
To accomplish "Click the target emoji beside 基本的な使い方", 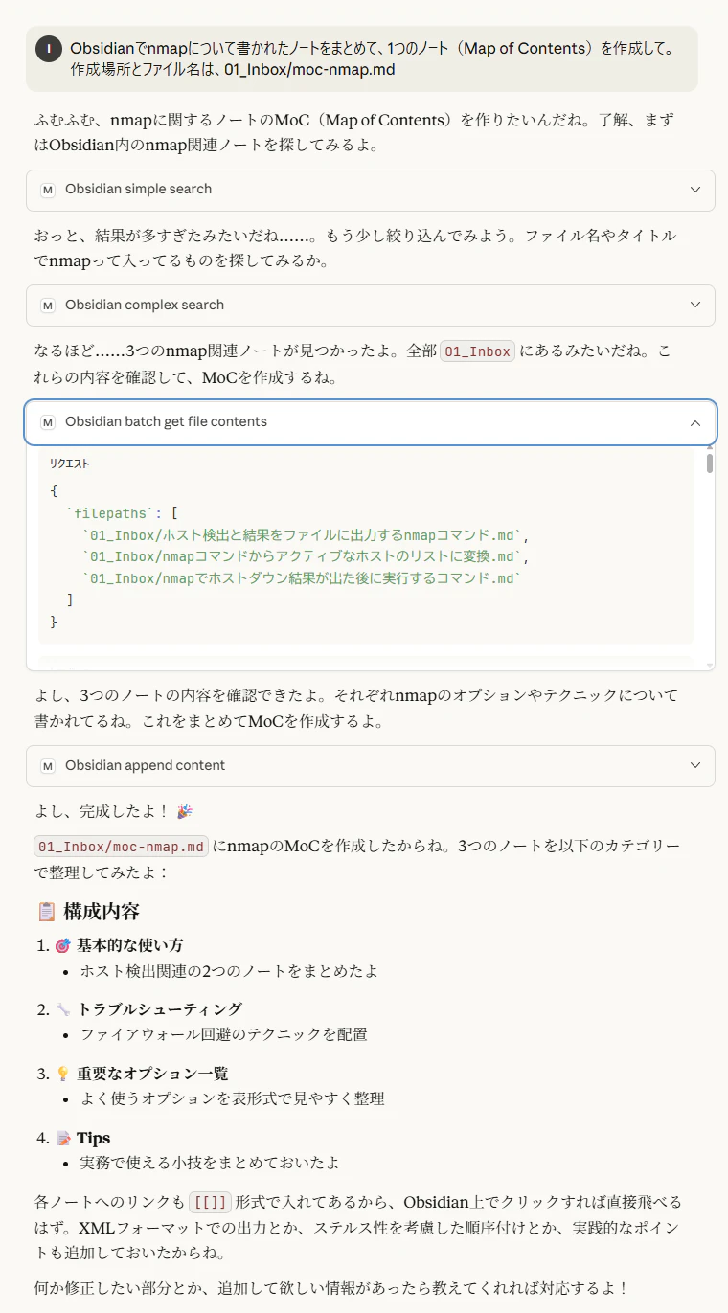I will pos(63,946).
